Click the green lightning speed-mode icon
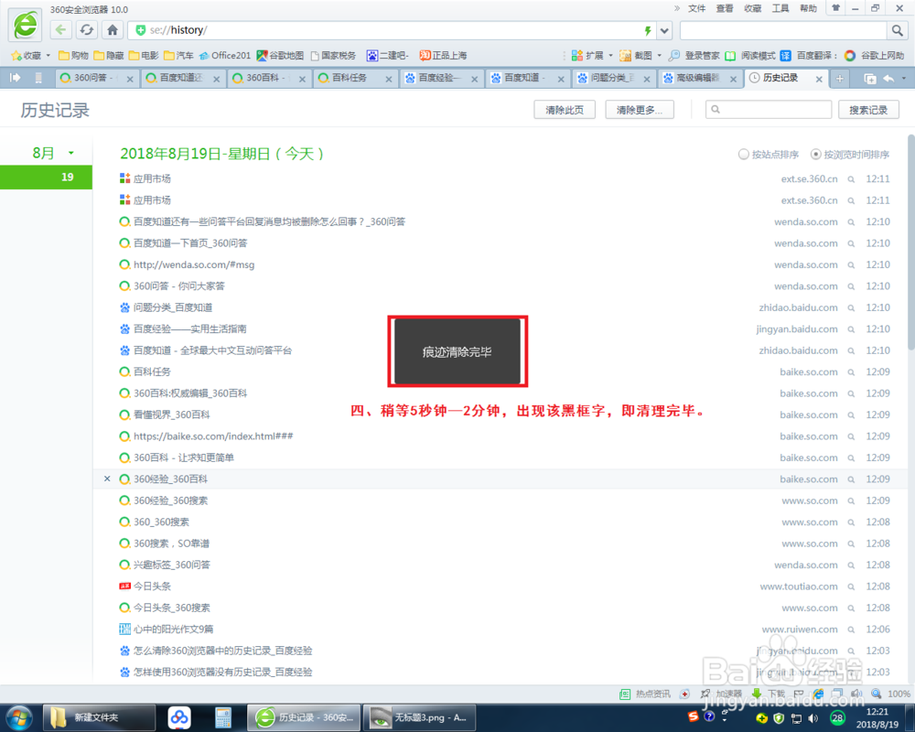Image resolution: width=915 pixels, height=732 pixels. [x=647, y=30]
